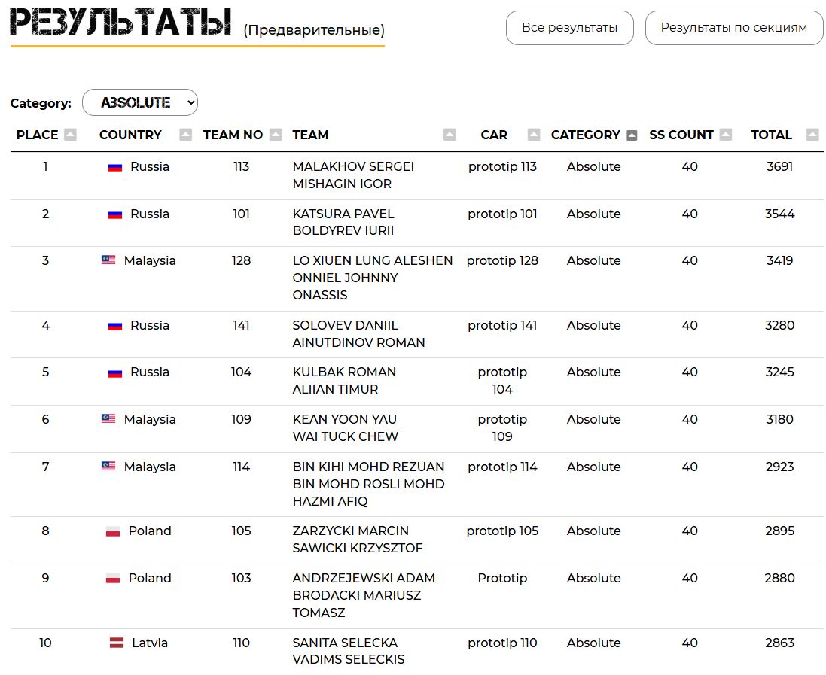826x675 pixels.
Task: Click the Poland flag in row 8
Action: tap(113, 531)
